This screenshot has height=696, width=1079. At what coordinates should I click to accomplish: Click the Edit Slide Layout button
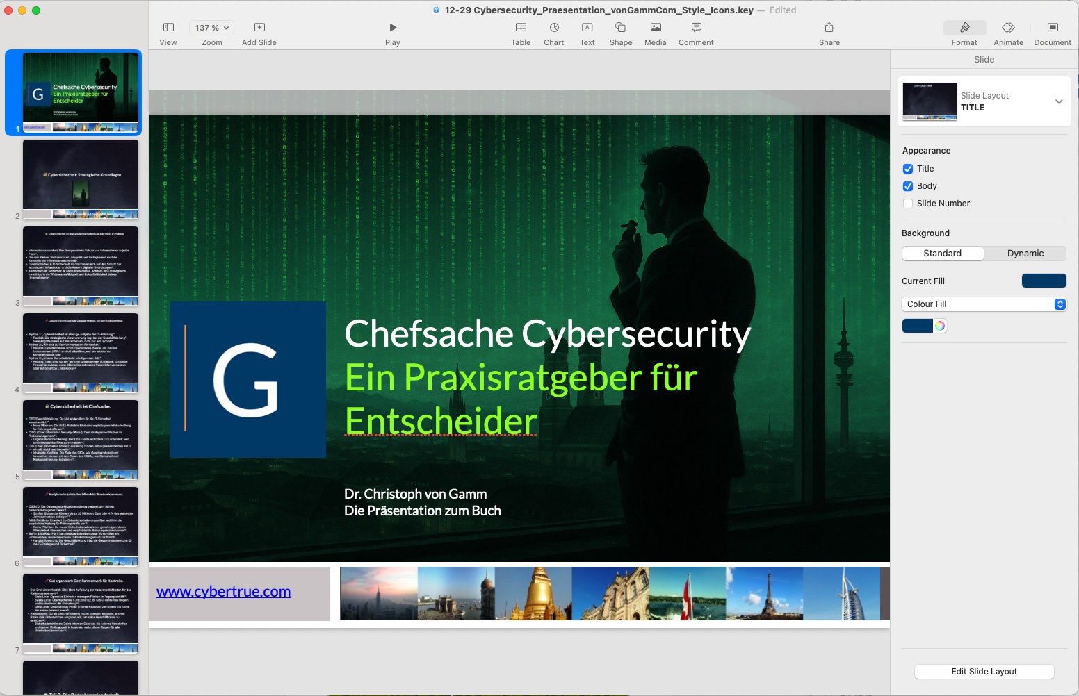(x=984, y=672)
